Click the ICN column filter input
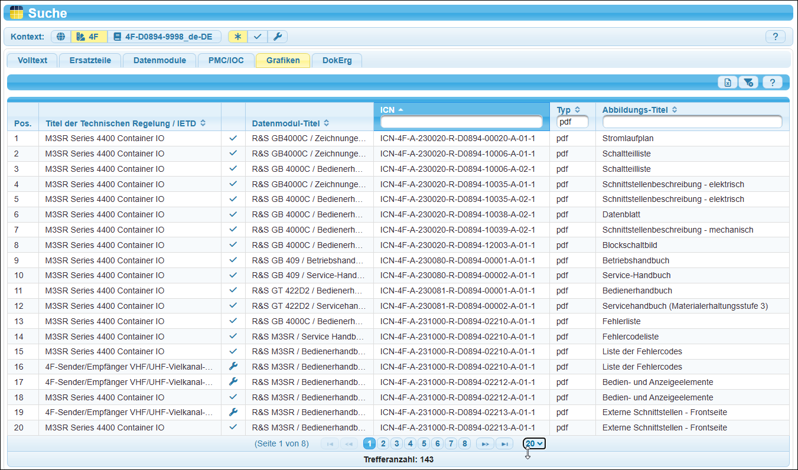This screenshot has width=798, height=470. point(461,122)
